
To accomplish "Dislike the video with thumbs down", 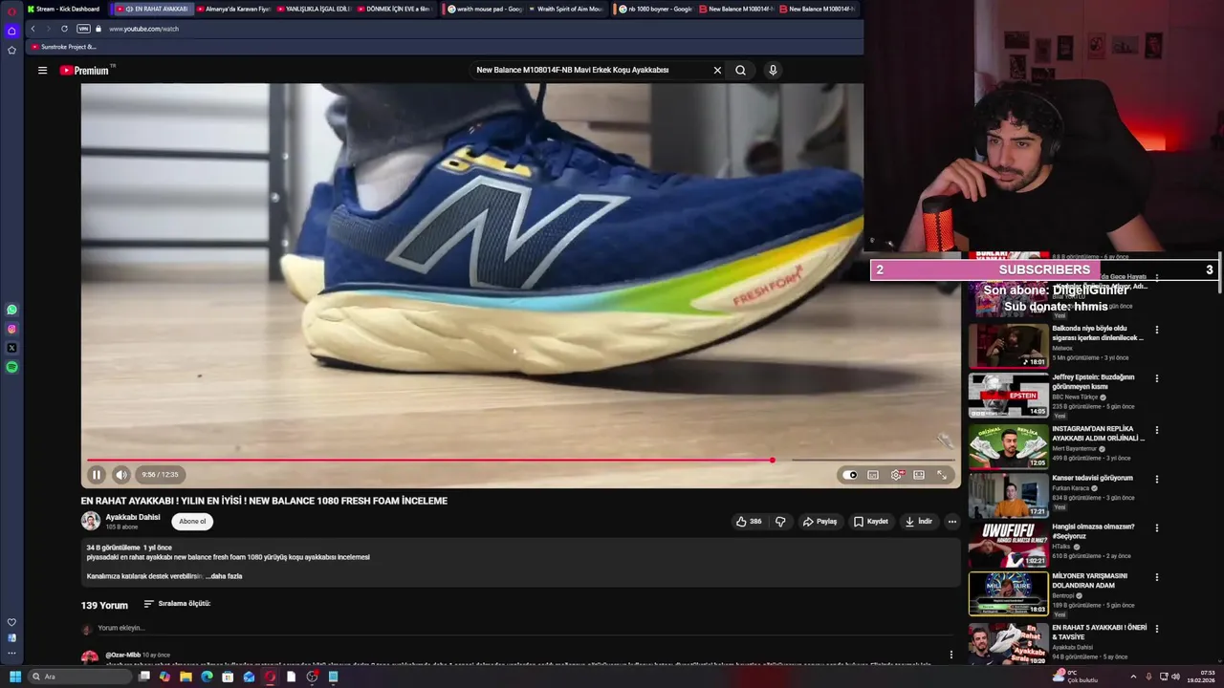I will [780, 522].
